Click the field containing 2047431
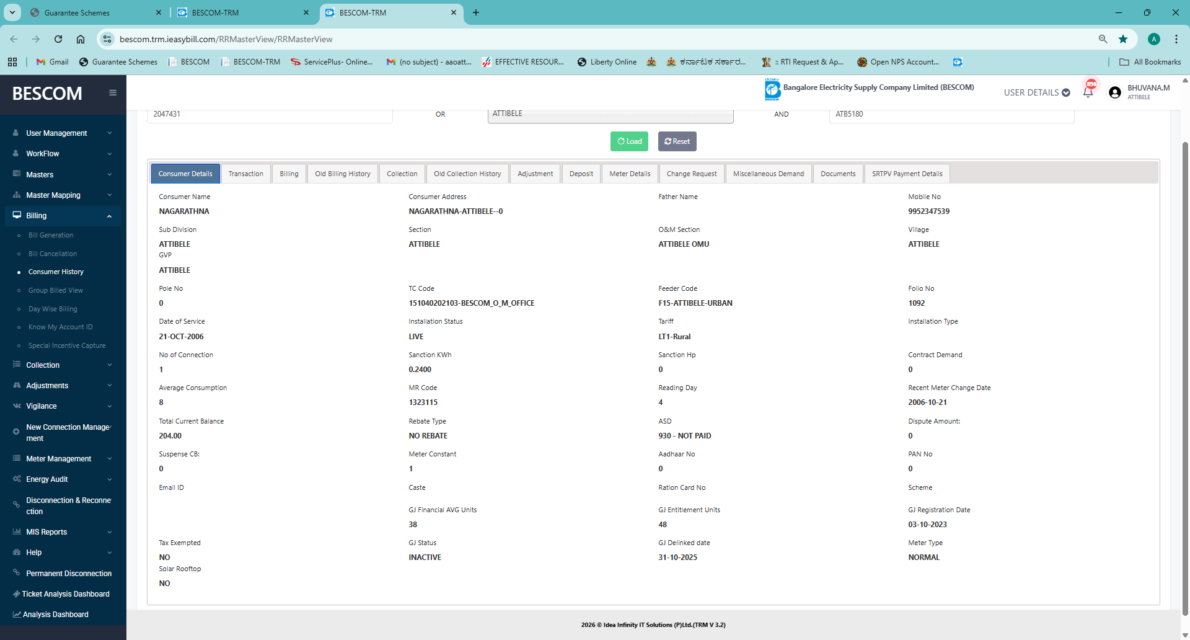 [x=270, y=115]
